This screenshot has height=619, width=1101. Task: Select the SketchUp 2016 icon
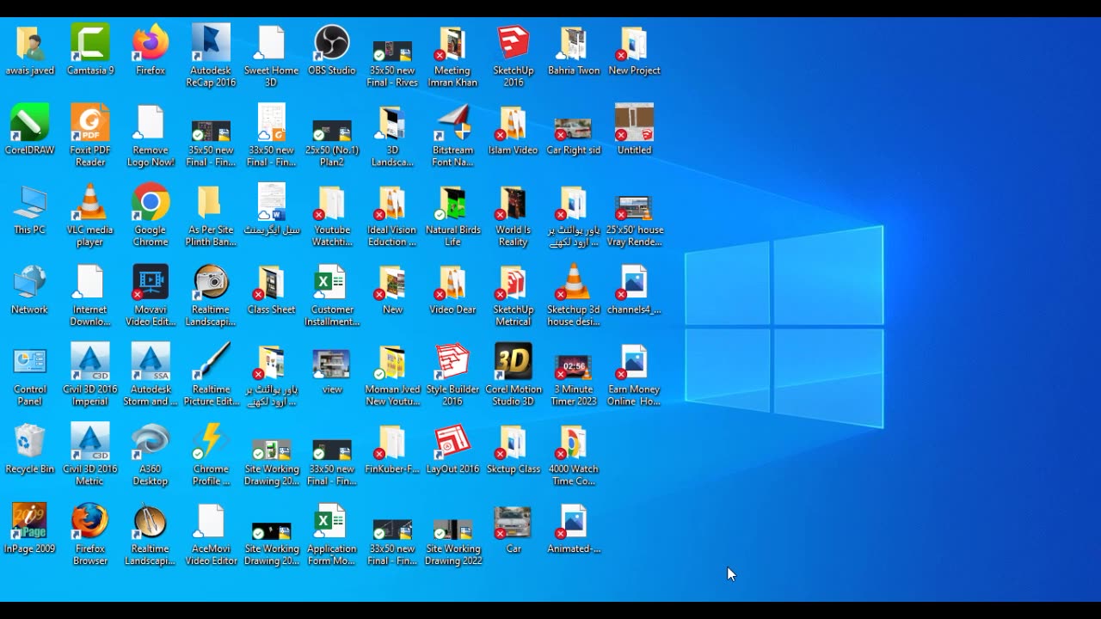[x=514, y=43]
